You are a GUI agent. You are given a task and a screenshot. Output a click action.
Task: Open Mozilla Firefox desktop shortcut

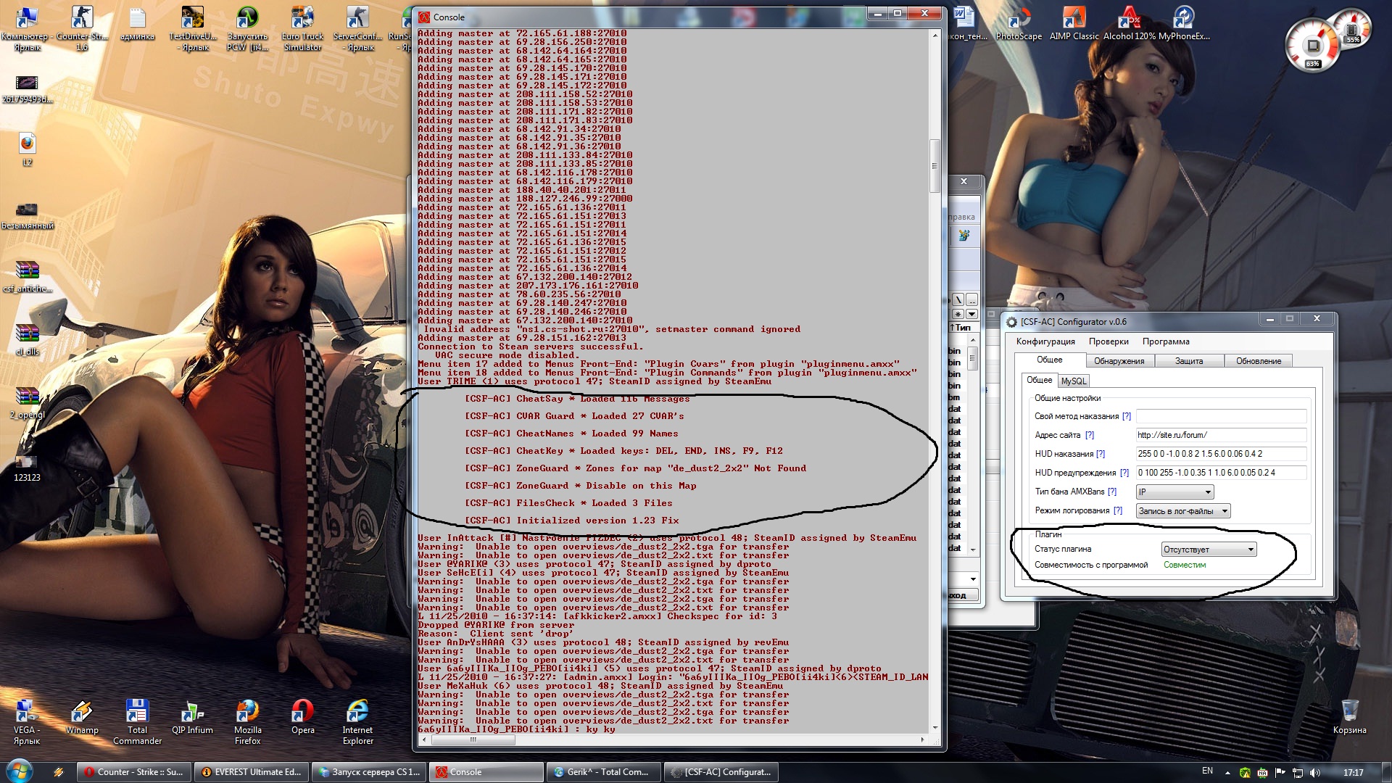[x=247, y=722]
